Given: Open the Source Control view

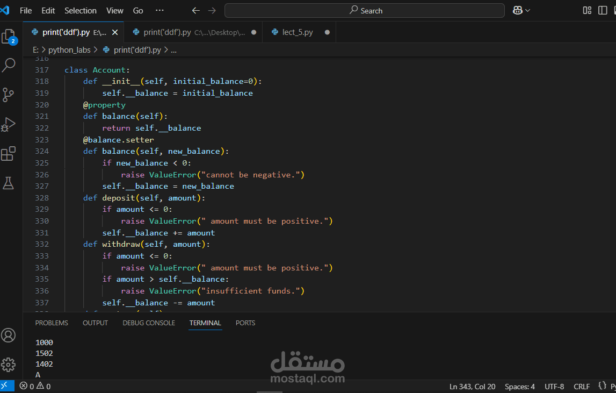Looking at the screenshot, I should [x=8, y=95].
